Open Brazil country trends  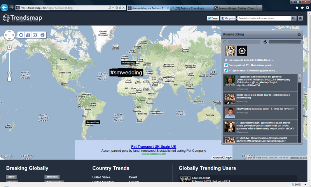pyautogui.click(x=133, y=177)
